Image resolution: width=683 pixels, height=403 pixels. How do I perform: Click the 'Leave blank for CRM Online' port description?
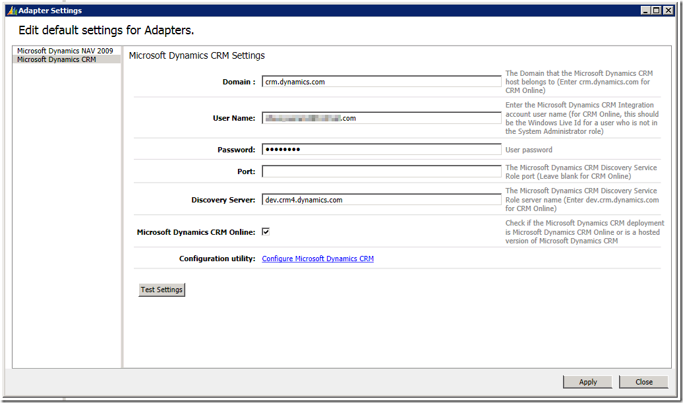pyautogui.click(x=581, y=171)
